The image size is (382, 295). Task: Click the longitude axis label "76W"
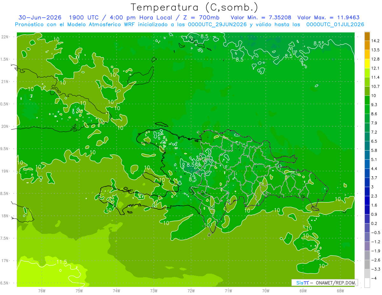click(x=42, y=291)
